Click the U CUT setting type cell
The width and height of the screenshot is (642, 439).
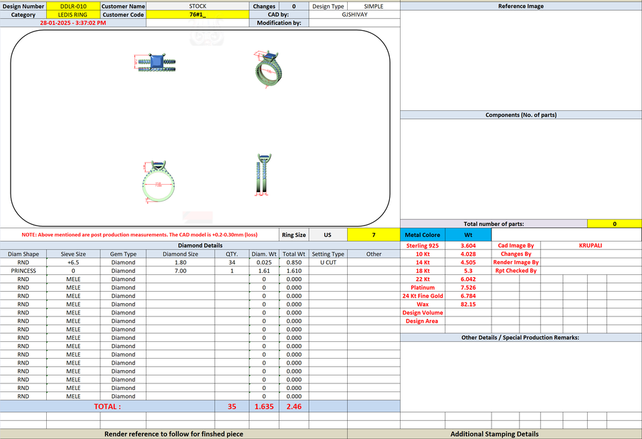pyautogui.click(x=328, y=262)
